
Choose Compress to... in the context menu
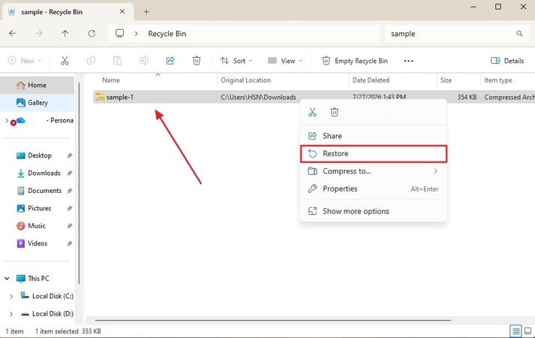pos(373,171)
